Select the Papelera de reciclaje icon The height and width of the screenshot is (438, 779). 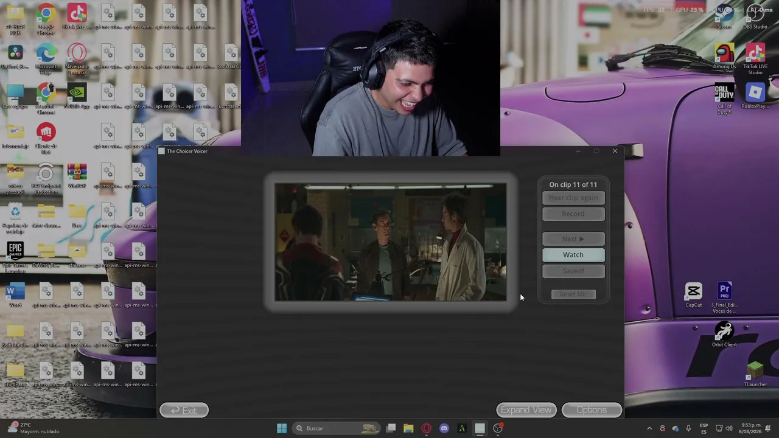15,218
